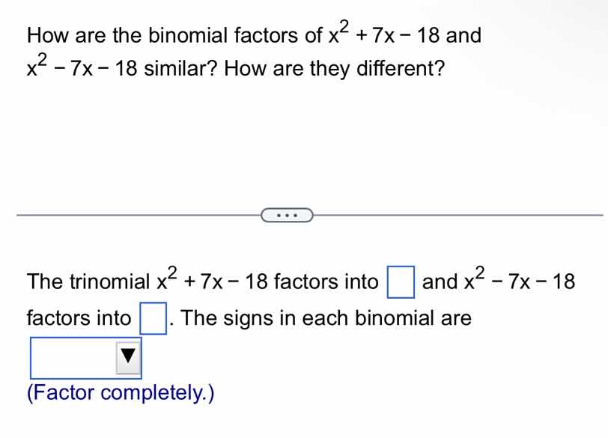Select the first blank for x²+7x−18 factors

pyautogui.click(x=401, y=282)
